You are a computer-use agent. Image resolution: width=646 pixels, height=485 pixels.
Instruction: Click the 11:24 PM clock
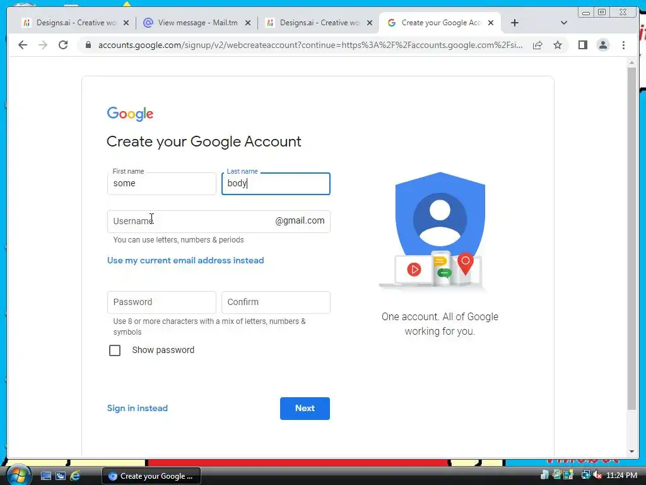tap(621, 476)
